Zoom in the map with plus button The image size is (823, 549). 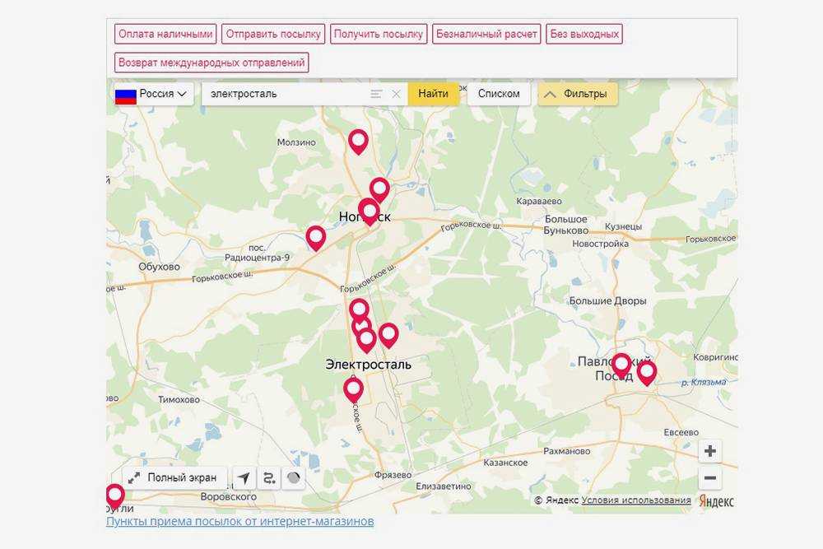[710, 451]
